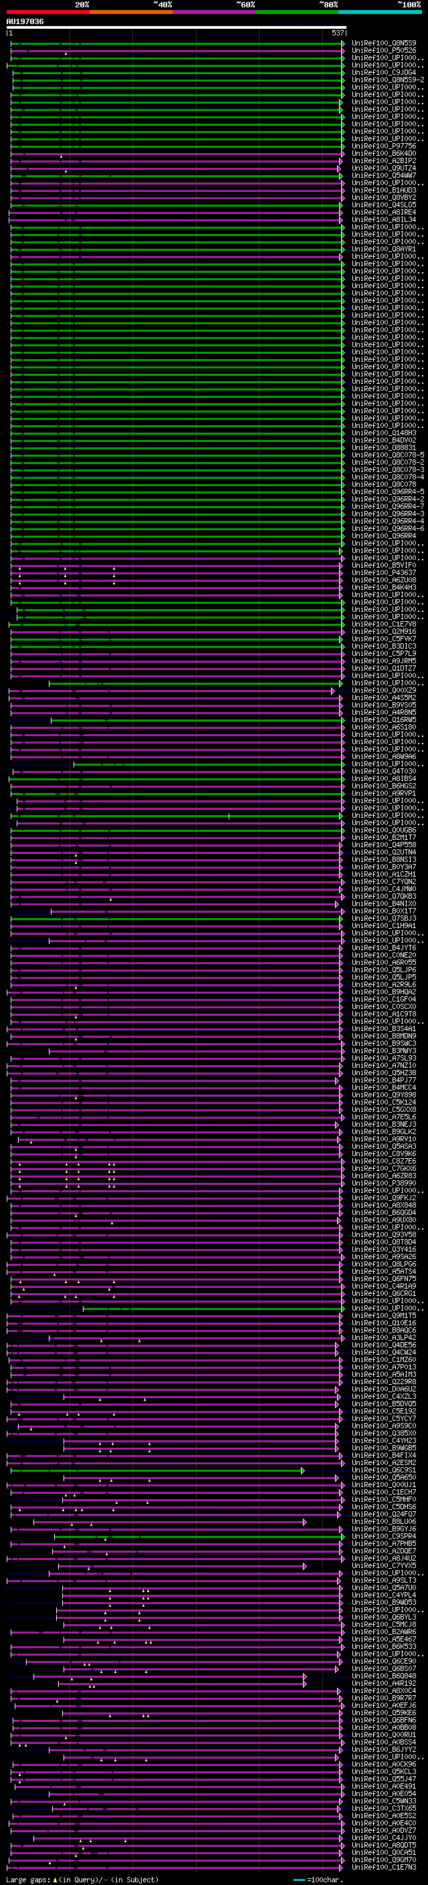Click the red 20% identity legend segment

pyautogui.click(x=47, y=12)
